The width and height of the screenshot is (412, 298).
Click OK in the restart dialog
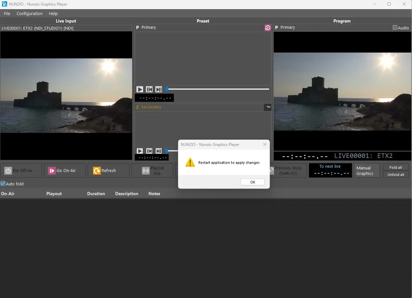coord(252,182)
